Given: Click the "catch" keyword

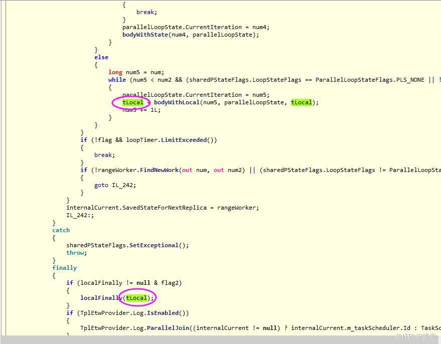Looking at the screenshot, I should [x=61, y=230].
